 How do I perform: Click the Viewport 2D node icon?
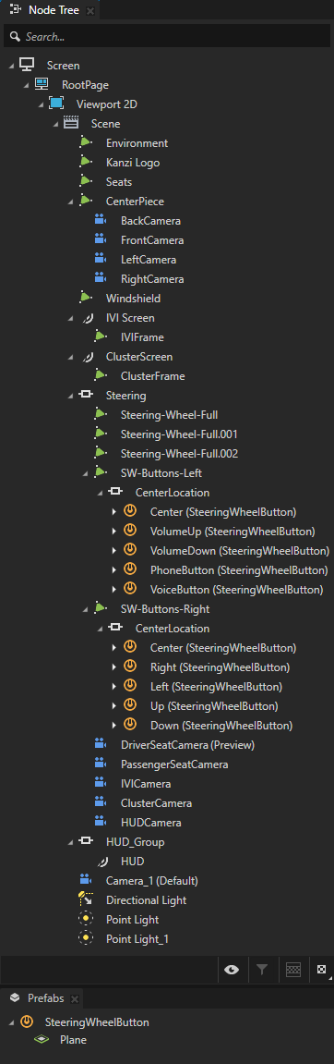(56, 104)
